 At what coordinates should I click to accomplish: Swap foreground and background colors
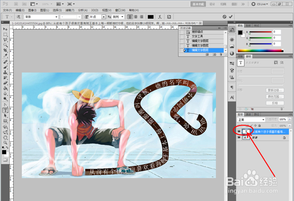(x=7, y=148)
